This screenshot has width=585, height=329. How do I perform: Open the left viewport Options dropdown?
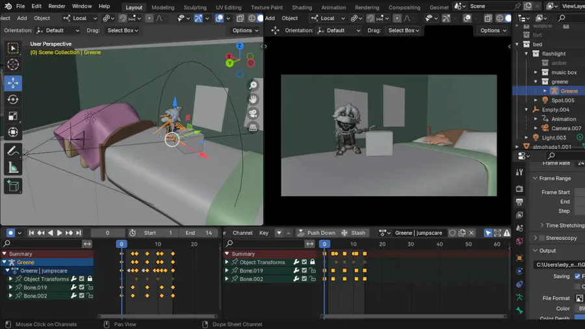coord(245,30)
